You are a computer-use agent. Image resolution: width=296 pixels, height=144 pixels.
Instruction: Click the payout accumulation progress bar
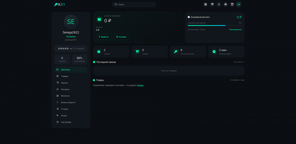(x=215, y=25)
